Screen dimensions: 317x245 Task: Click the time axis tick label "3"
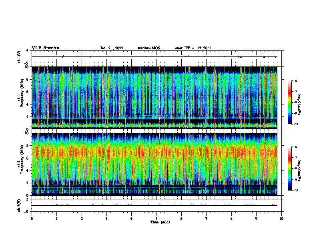[106, 219]
